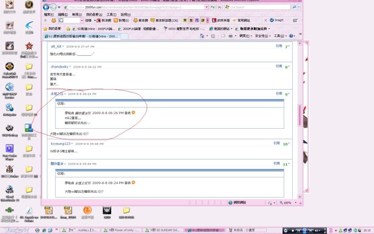Click 引用 quote link on post 10
This screenshot has width=374, height=234.
[x=276, y=143]
